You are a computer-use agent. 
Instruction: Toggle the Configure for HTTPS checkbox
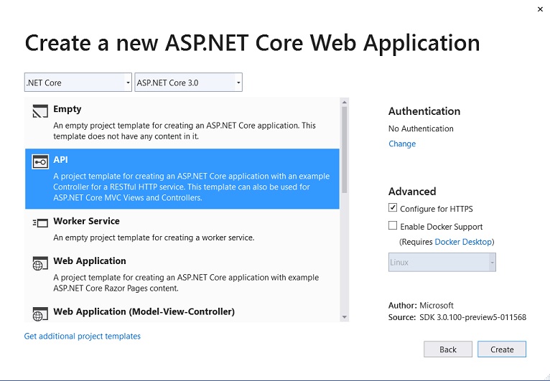tap(393, 208)
